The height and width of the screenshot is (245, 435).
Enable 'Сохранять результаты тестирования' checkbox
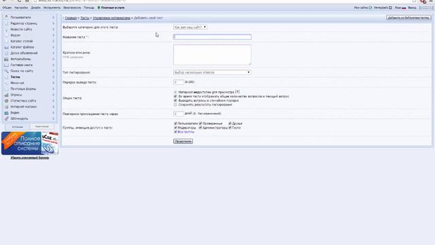click(x=175, y=105)
